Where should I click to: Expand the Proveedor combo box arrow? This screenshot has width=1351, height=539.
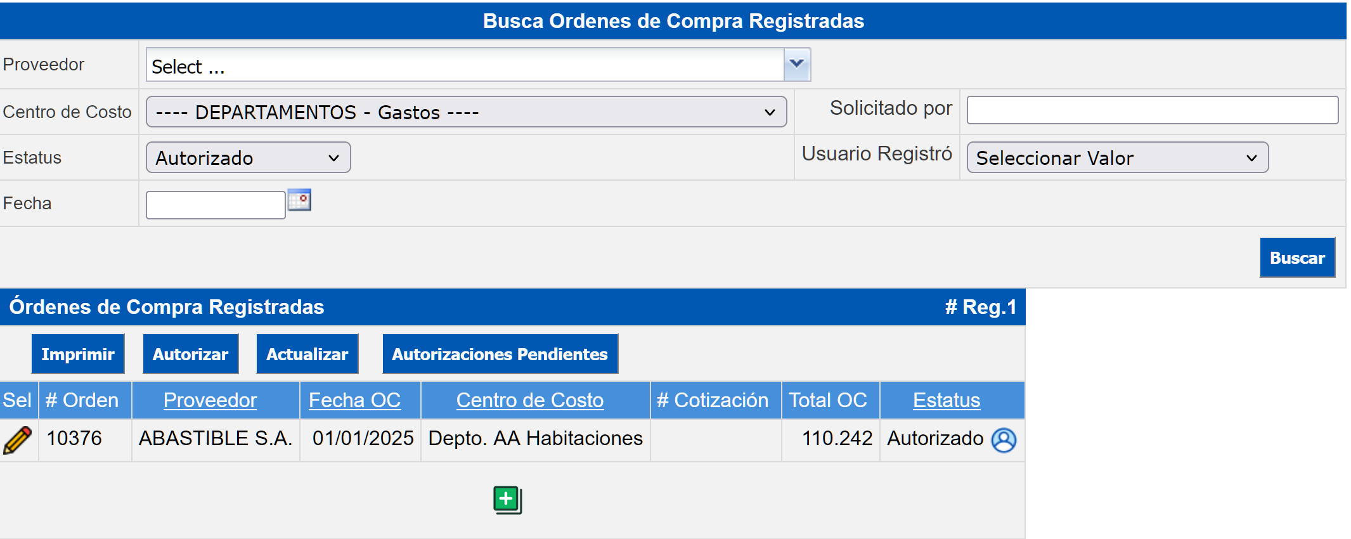797,64
